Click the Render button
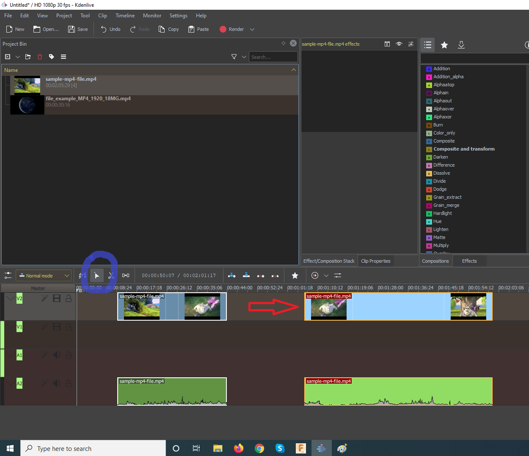The width and height of the screenshot is (529, 456). [231, 29]
